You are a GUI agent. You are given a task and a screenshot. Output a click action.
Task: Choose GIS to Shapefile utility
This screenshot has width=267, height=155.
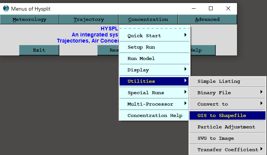[227, 115]
